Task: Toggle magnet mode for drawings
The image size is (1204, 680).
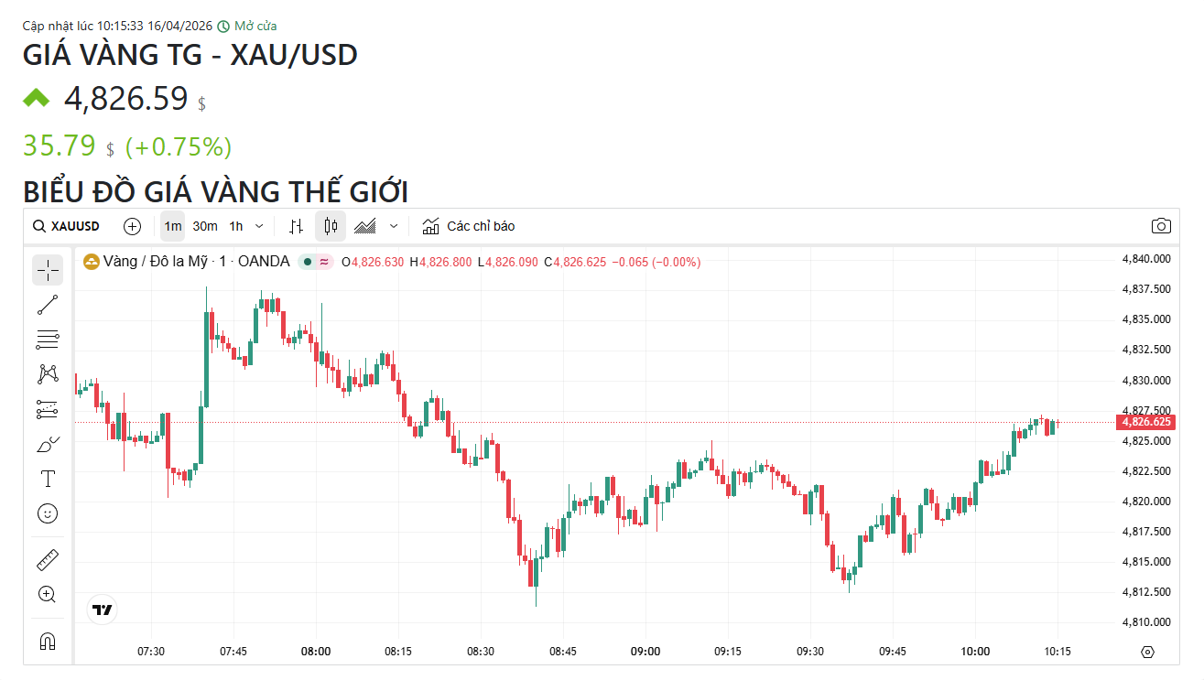Action: [48, 641]
